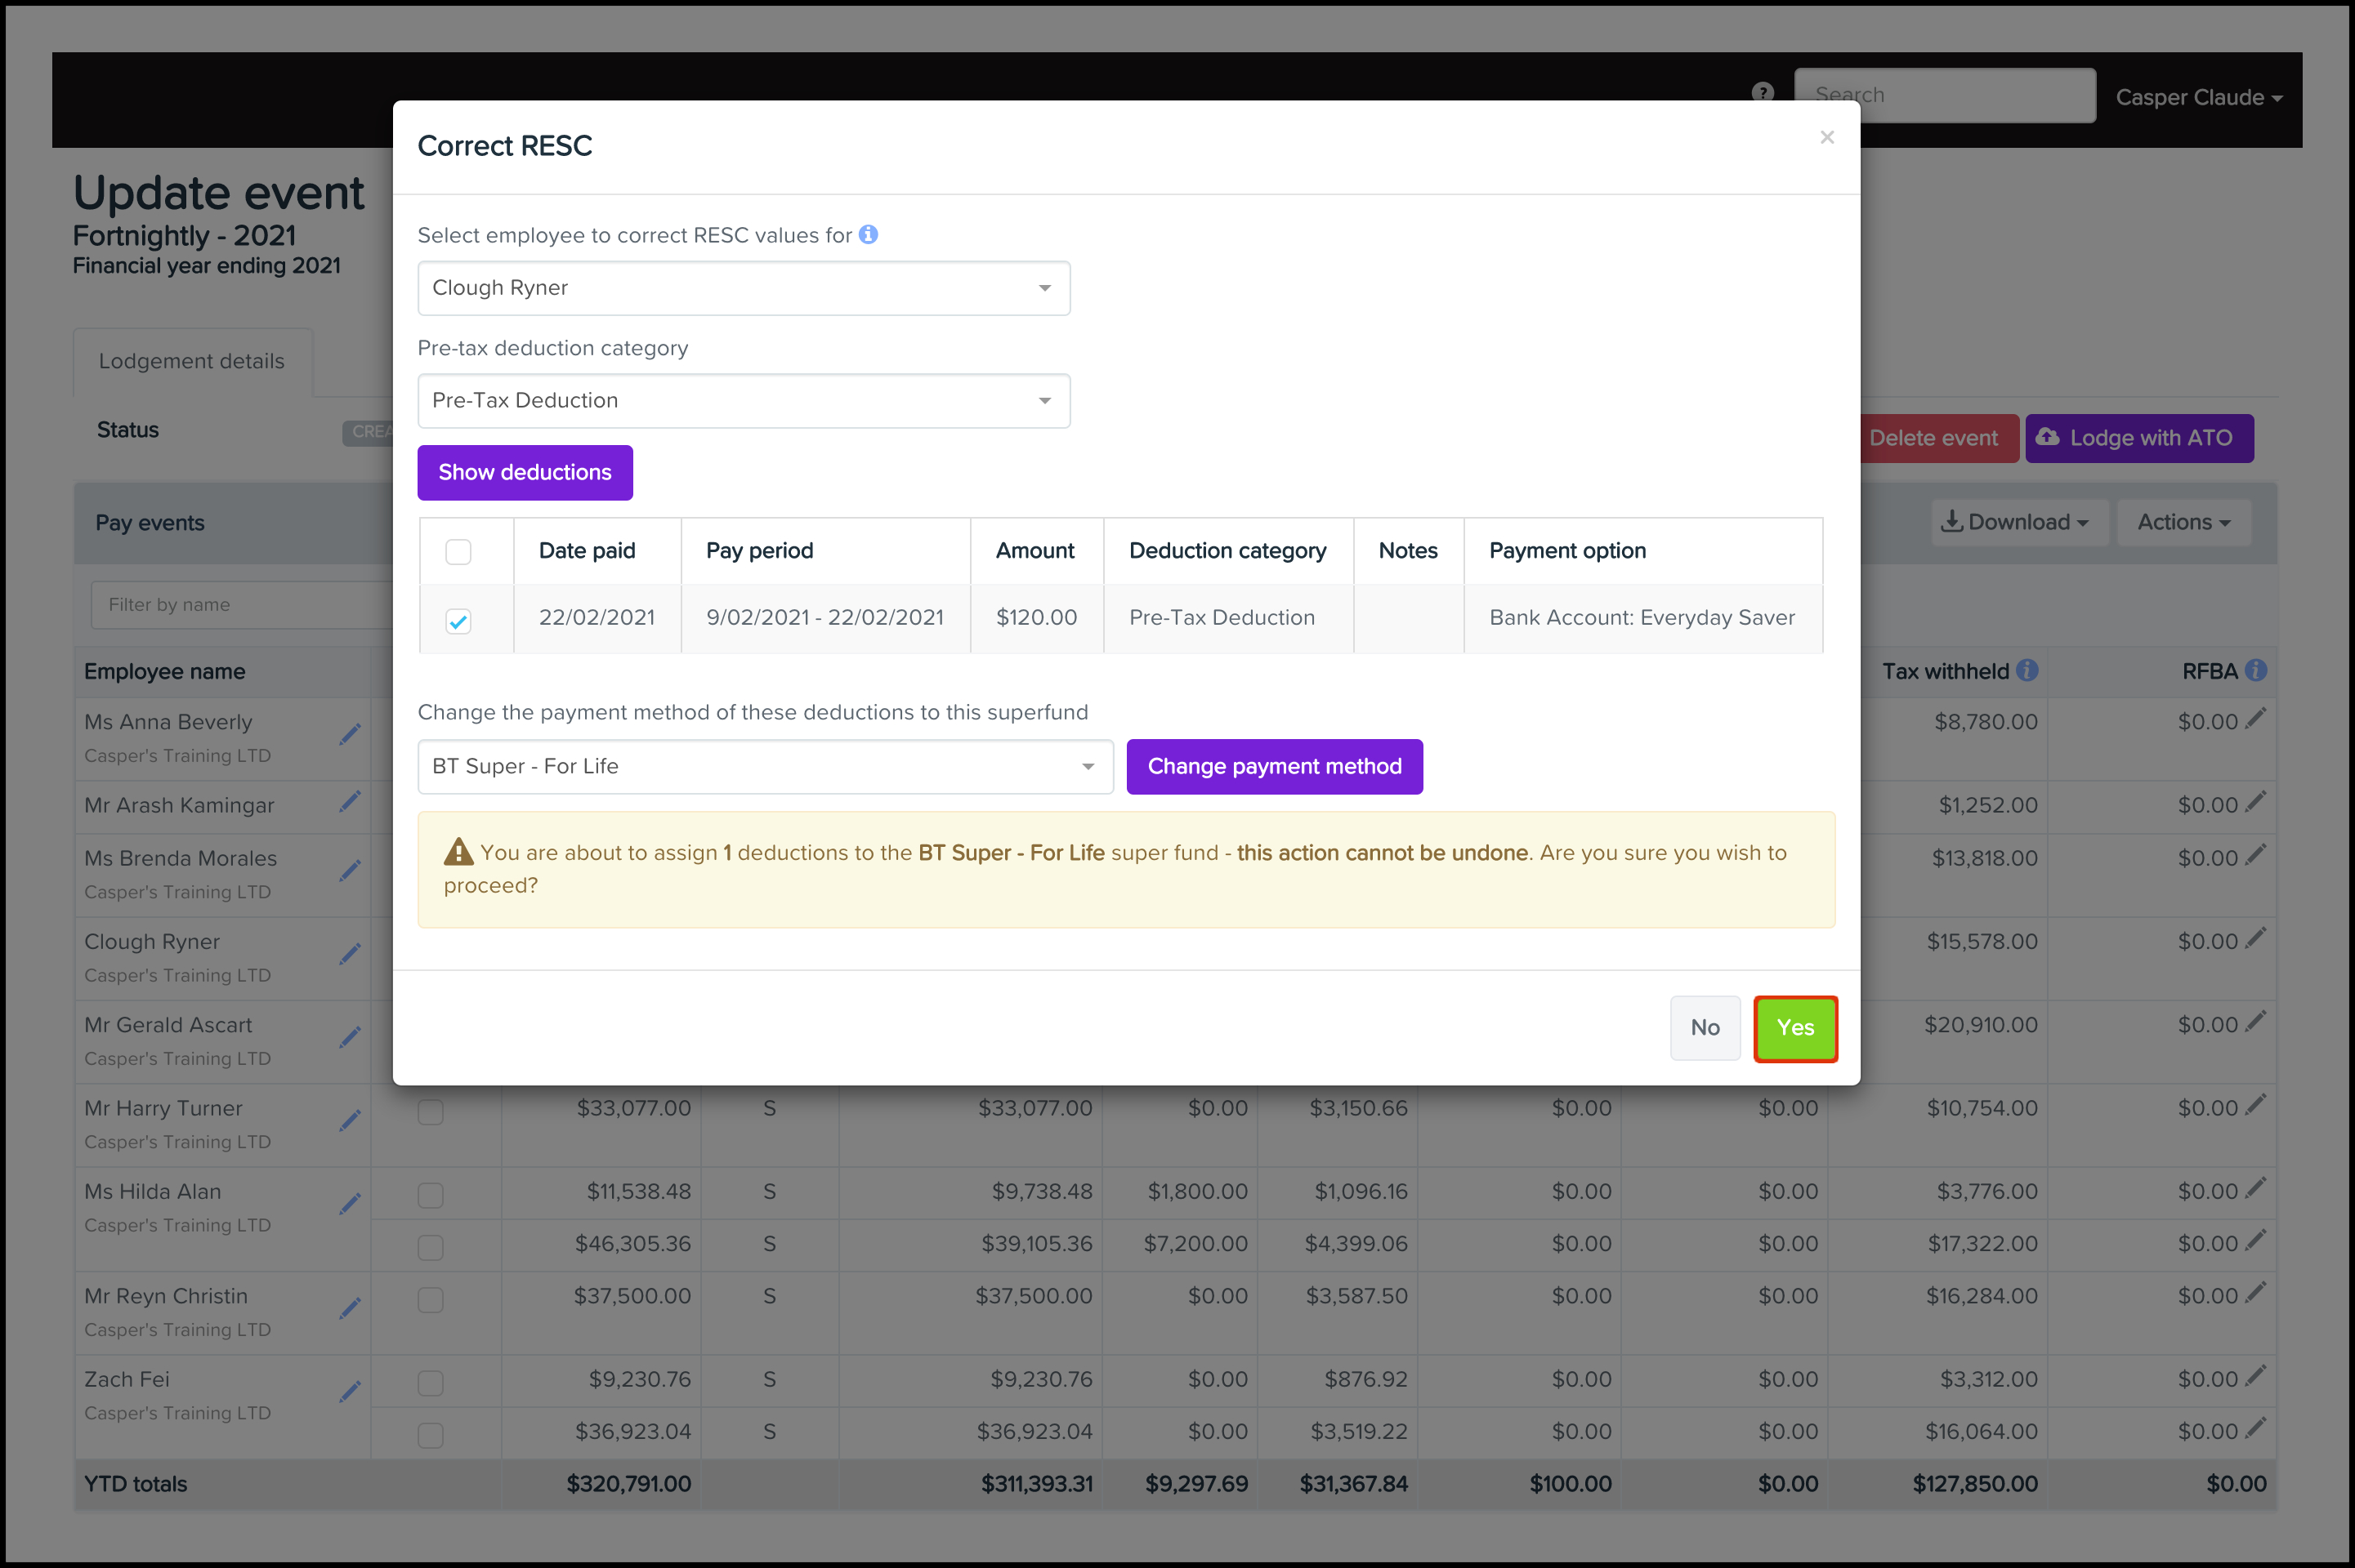
Task: Uncheck the 22/02/2021 deduction row checkbox
Action: click(x=458, y=621)
